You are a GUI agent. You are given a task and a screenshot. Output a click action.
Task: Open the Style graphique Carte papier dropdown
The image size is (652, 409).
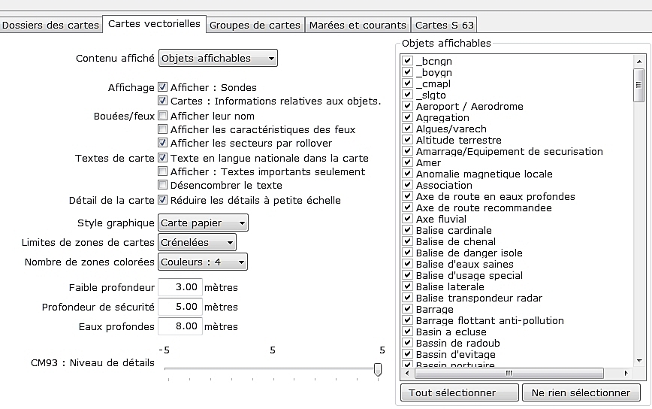tap(203, 223)
